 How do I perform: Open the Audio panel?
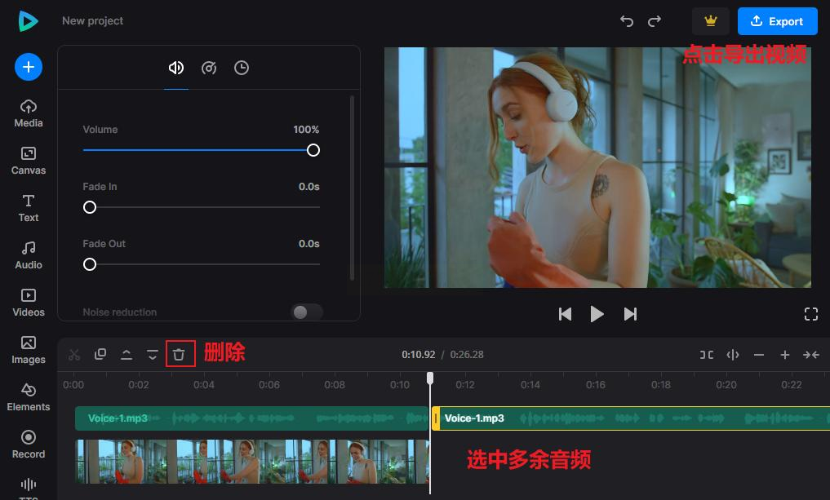click(29, 255)
